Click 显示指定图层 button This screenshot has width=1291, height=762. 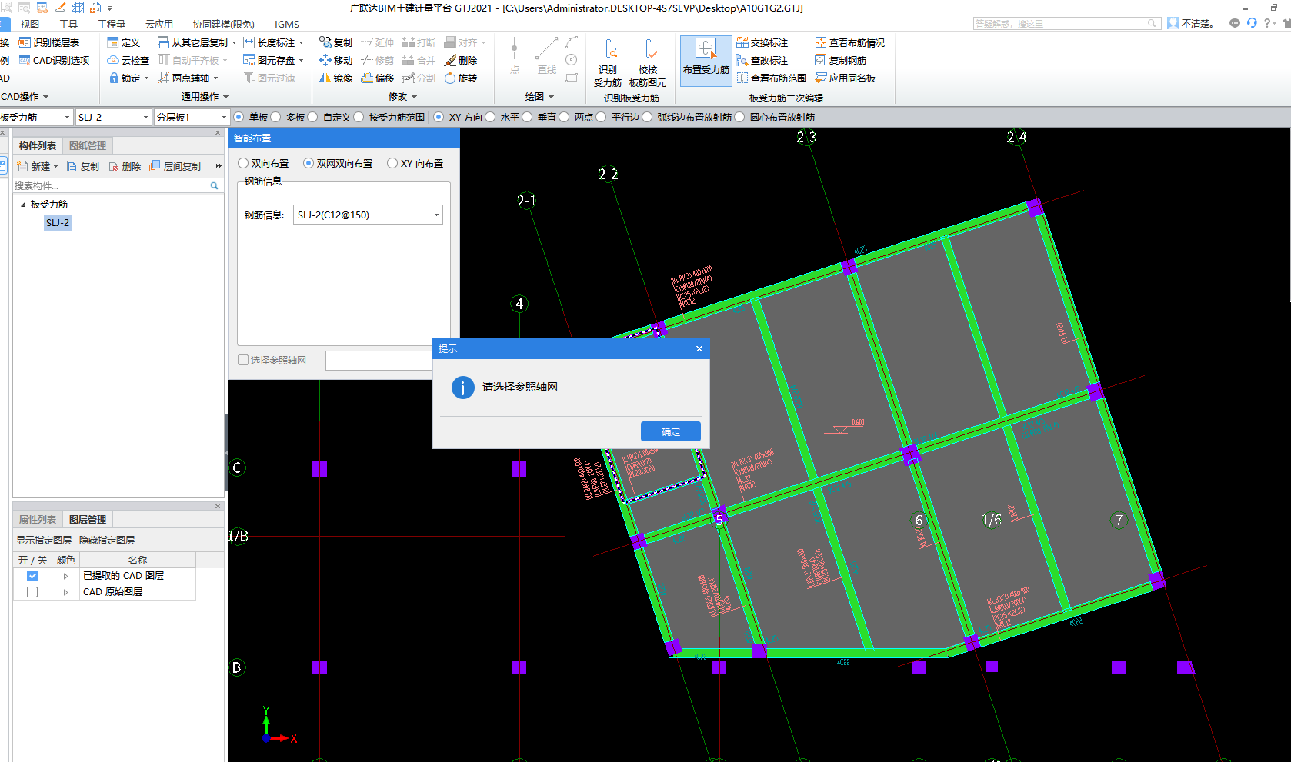44,540
